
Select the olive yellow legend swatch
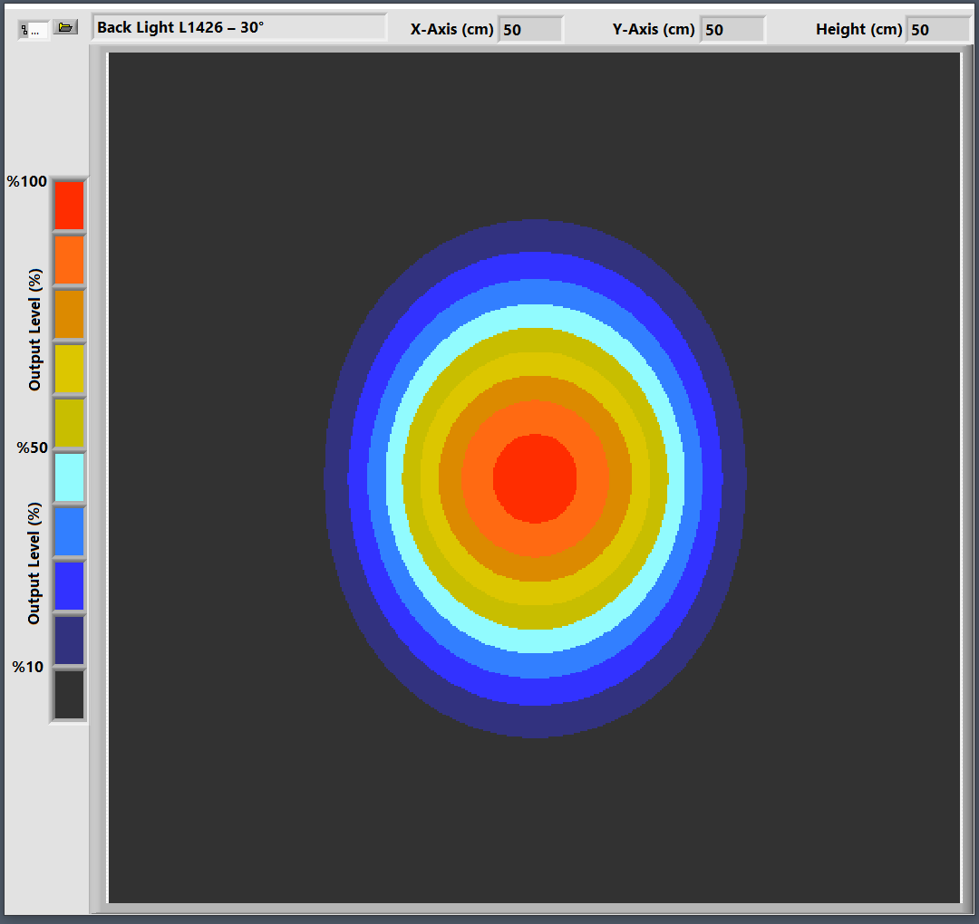click(69, 423)
